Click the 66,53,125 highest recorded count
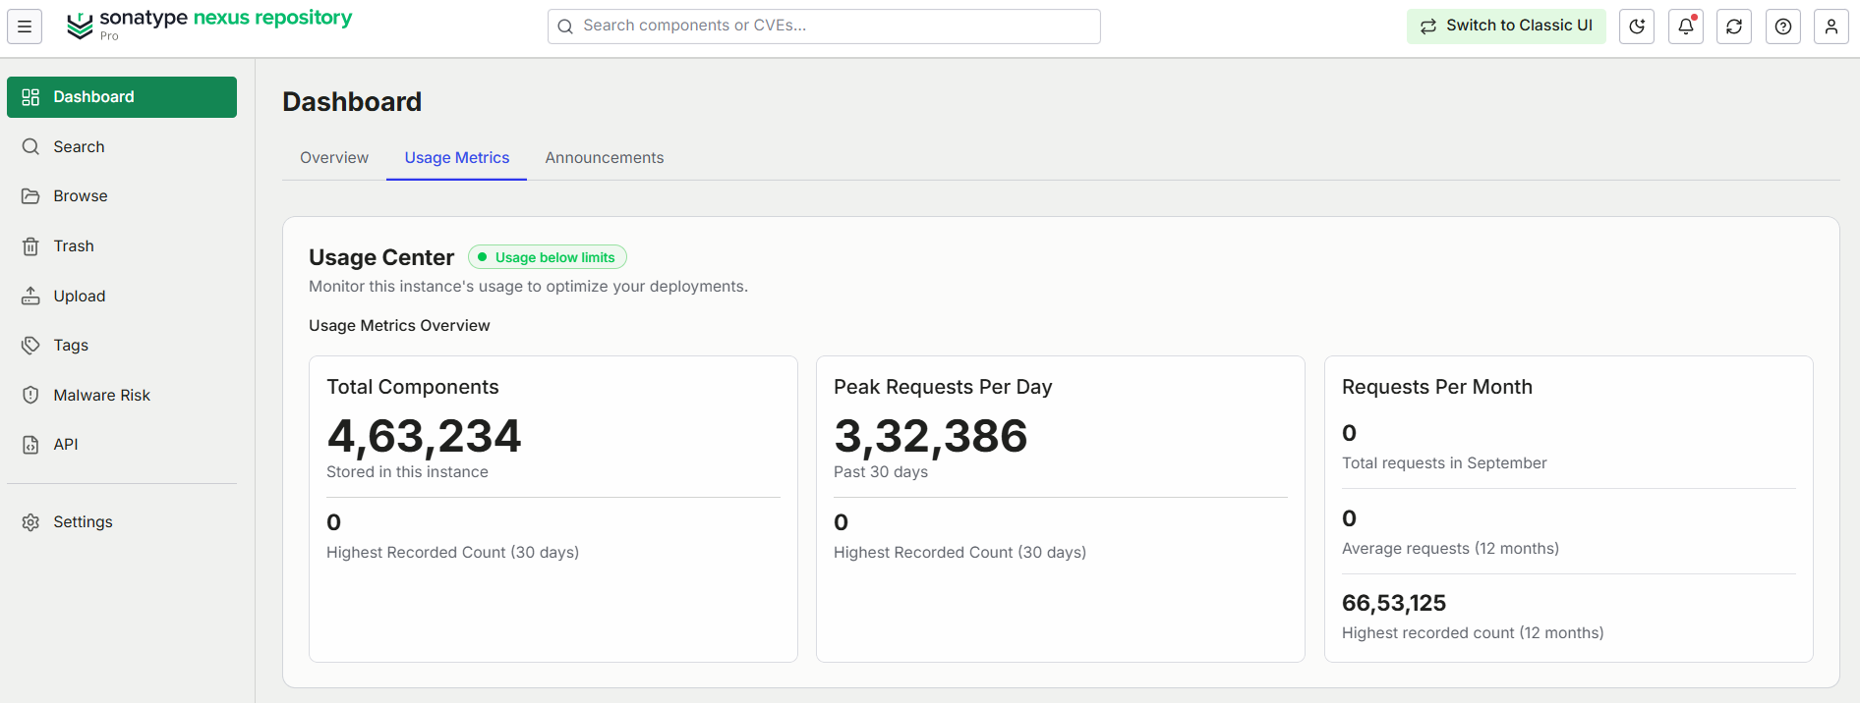Image resolution: width=1860 pixels, height=703 pixels. [x=1394, y=603]
